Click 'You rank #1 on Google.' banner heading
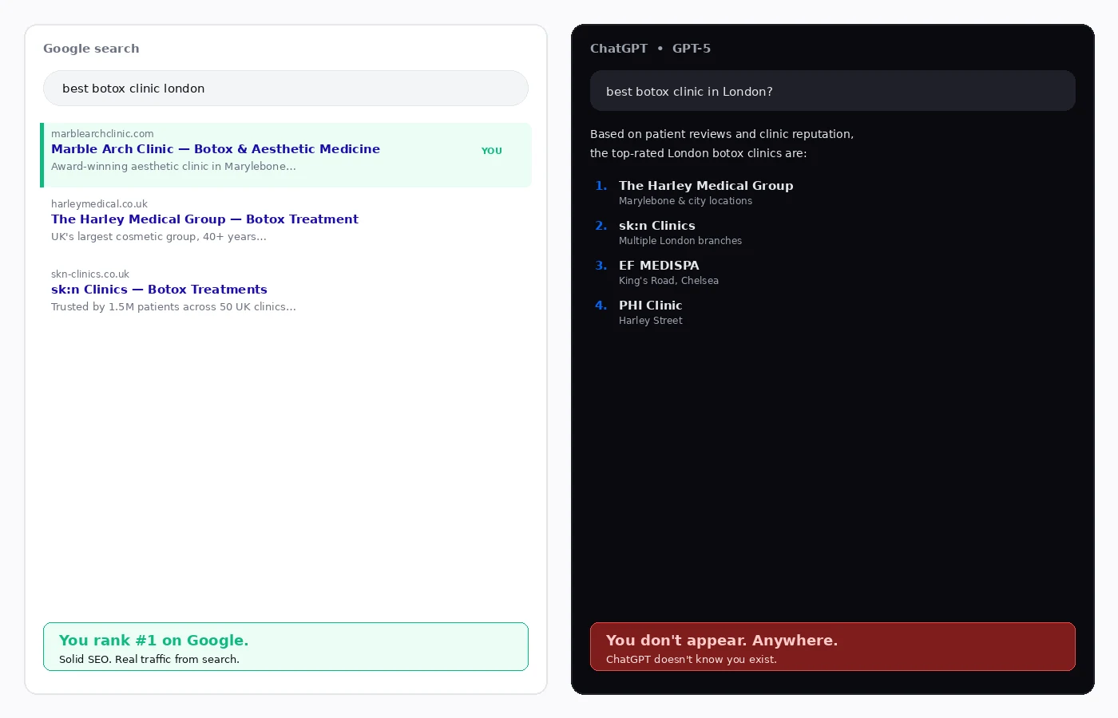 [154, 641]
